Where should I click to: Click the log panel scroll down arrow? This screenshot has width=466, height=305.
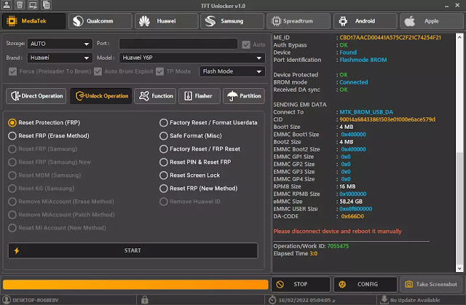click(x=459, y=269)
